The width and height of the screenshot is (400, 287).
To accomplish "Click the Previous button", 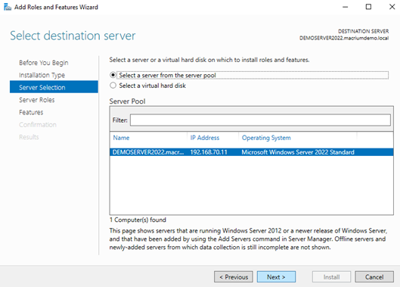I will tap(234, 277).
